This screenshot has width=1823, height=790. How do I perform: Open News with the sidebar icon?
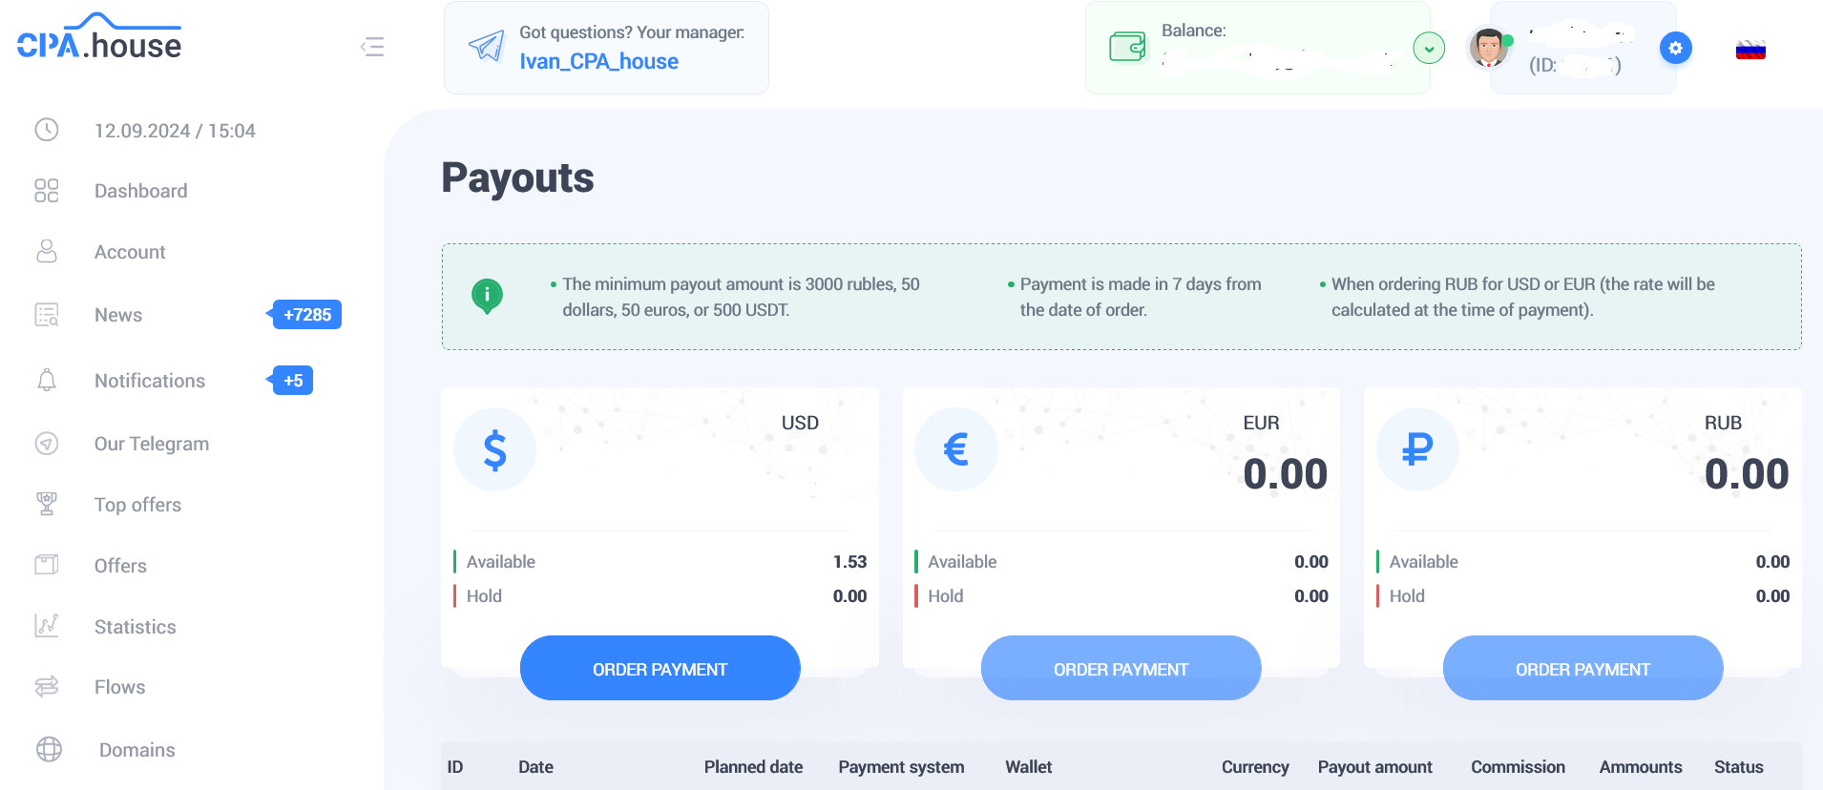point(46,315)
